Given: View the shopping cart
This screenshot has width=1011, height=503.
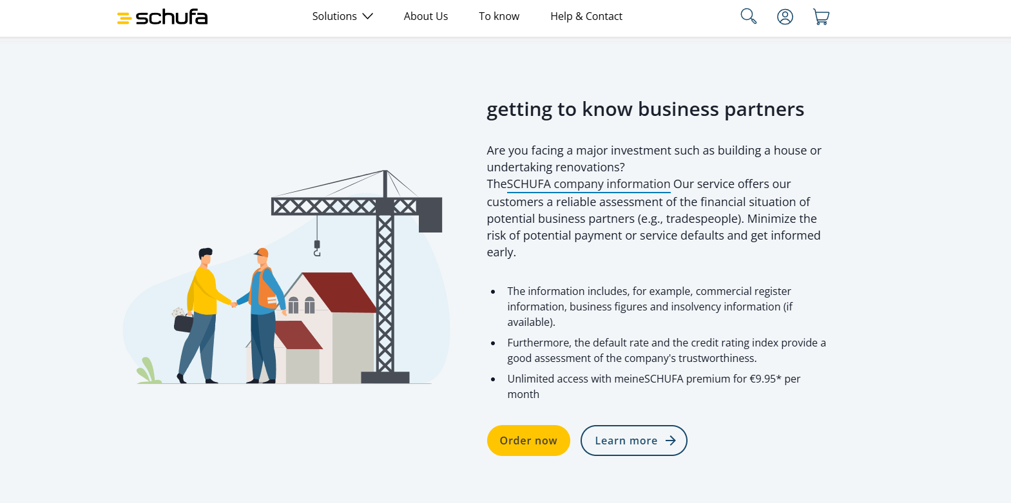Looking at the screenshot, I should (x=821, y=17).
